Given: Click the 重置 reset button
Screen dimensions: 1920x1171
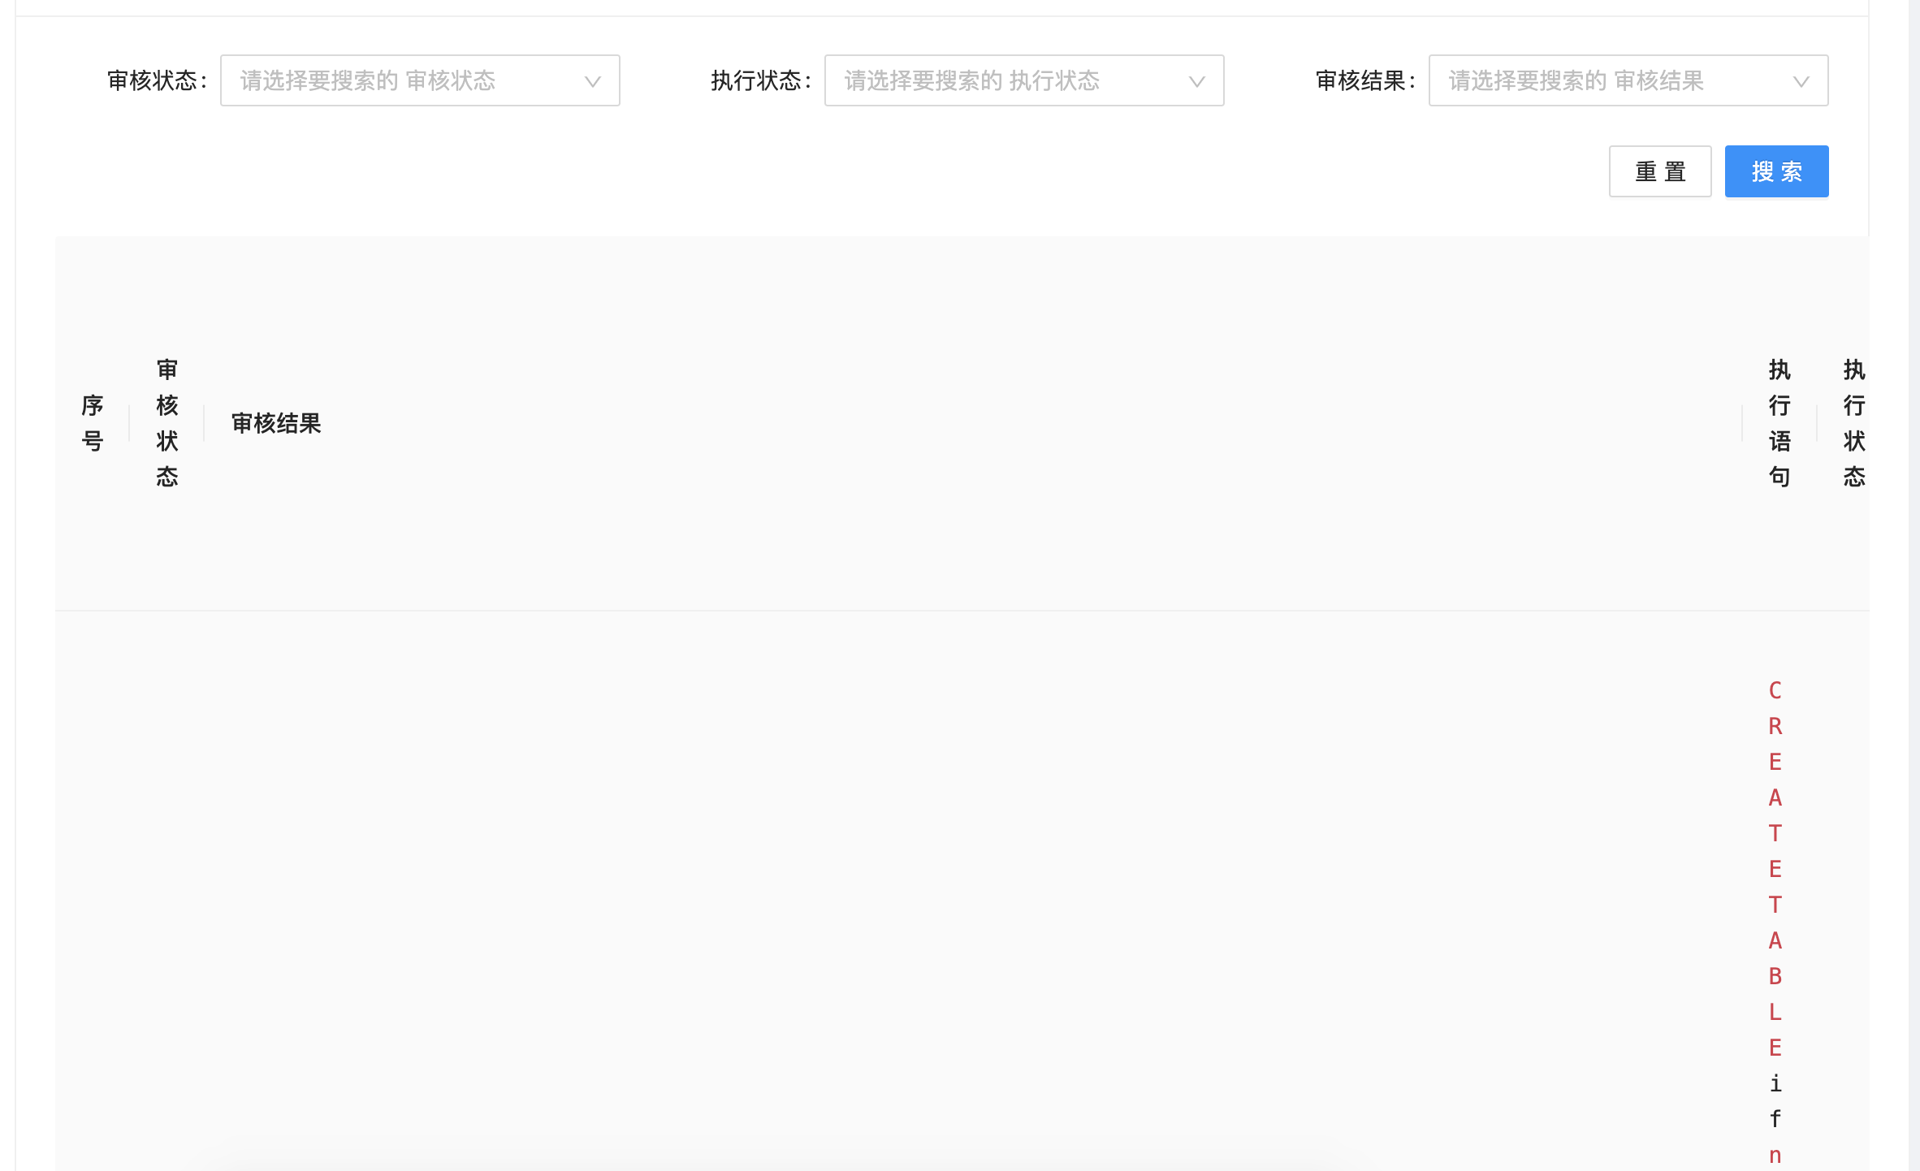Looking at the screenshot, I should pos(1660,171).
